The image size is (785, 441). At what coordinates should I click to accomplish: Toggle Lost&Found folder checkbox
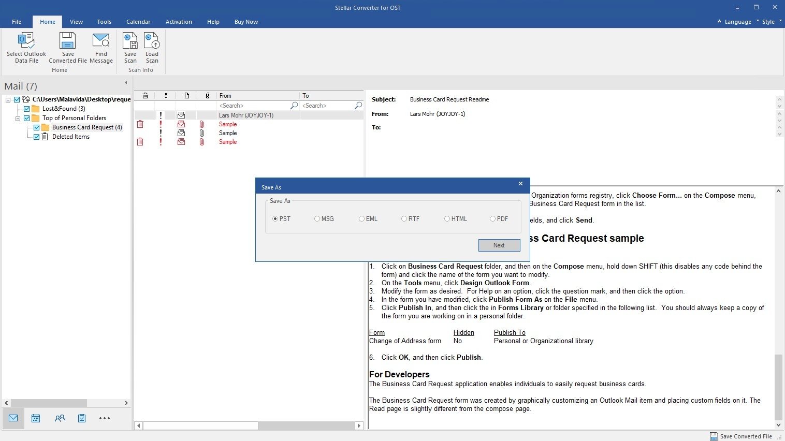[26, 109]
